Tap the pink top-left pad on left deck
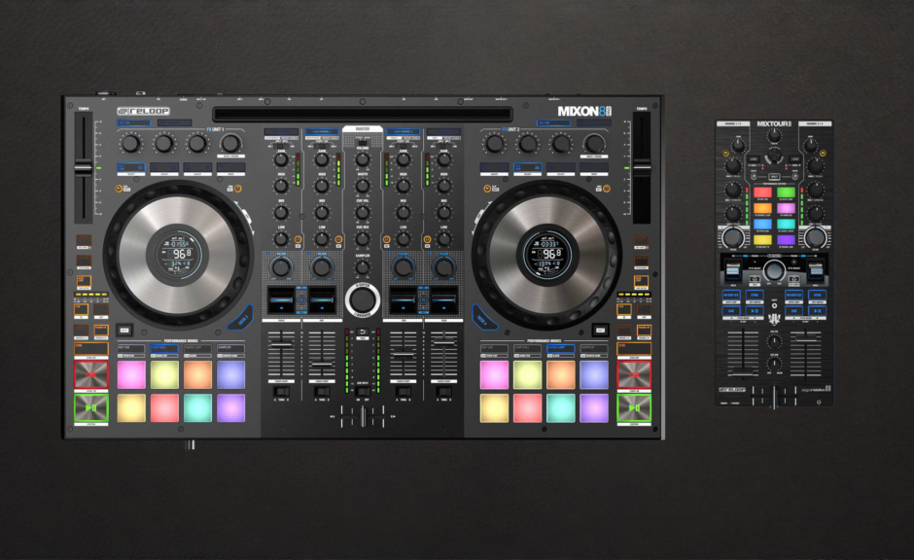Viewport: 914px width, 560px height. click(131, 374)
